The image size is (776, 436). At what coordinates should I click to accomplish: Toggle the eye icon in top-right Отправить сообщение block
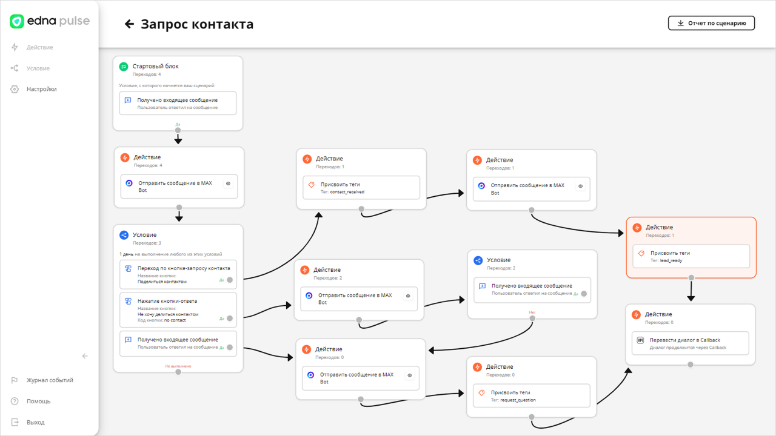pyautogui.click(x=581, y=186)
